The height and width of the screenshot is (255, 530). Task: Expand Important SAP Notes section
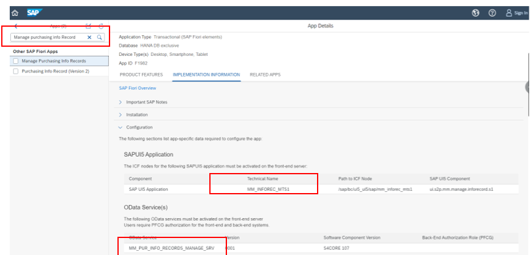click(120, 102)
